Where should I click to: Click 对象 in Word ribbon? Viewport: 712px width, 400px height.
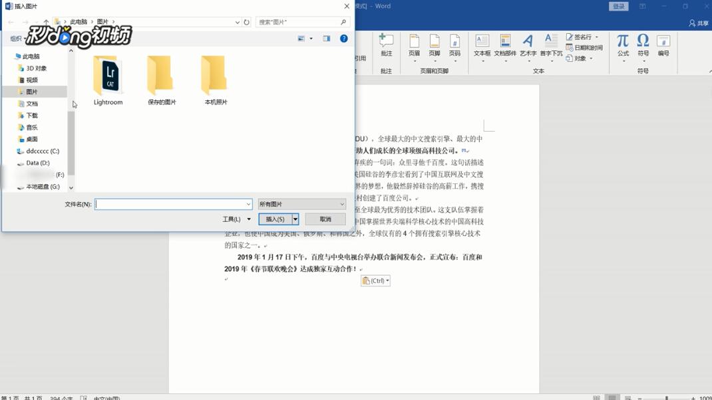coord(580,58)
